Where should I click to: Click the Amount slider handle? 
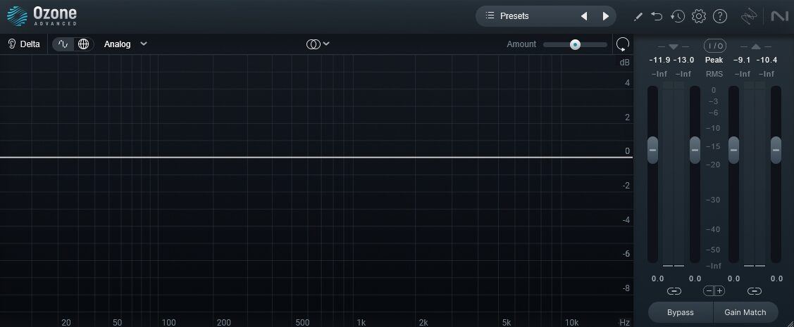point(575,44)
